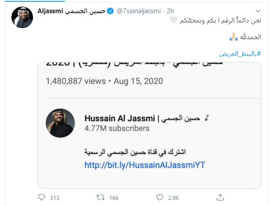
Task: Click the 166 retweets count
Action: pos(114,198)
